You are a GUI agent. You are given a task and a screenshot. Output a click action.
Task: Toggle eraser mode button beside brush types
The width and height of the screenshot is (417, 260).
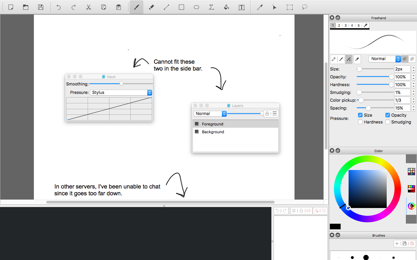[x=357, y=59]
